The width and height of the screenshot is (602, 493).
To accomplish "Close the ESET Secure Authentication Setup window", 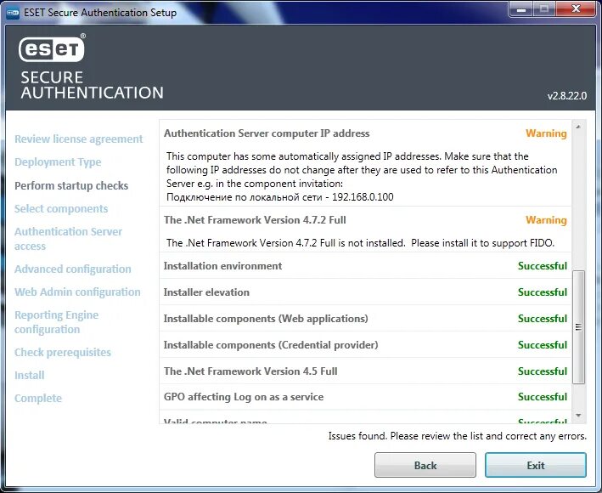I will point(576,9).
